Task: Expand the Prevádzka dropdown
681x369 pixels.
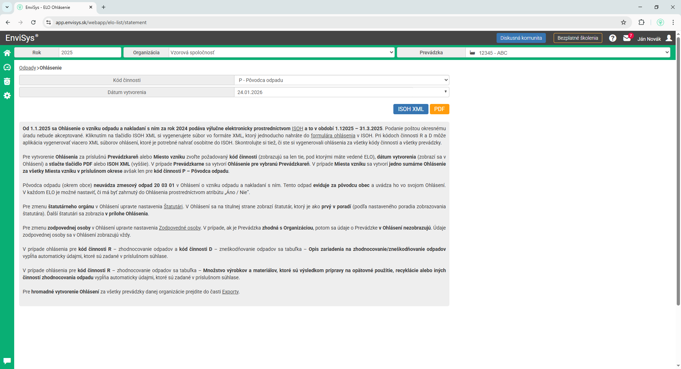Action: pyautogui.click(x=567, y=53)
